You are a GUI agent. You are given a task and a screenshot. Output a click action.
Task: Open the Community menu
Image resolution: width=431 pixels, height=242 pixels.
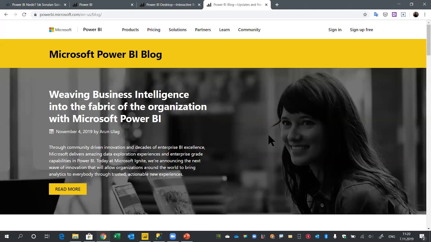tap(249, 30)
